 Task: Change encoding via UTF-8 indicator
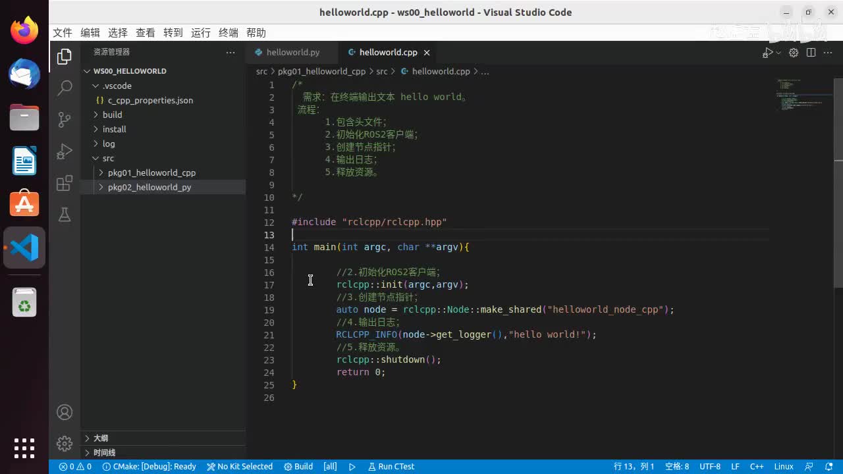click(710, 467)
